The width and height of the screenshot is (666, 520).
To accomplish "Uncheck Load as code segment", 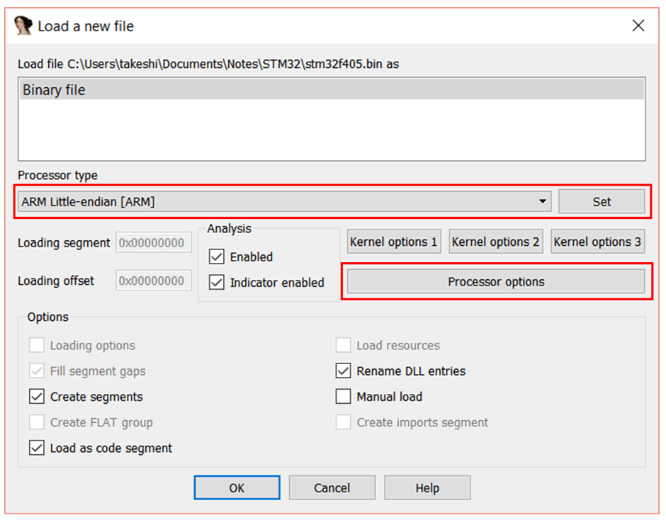I will pos(37,448).
